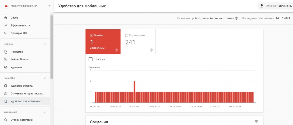Collapse the Индекс section

pyautogui.click(x=45, y=44)
